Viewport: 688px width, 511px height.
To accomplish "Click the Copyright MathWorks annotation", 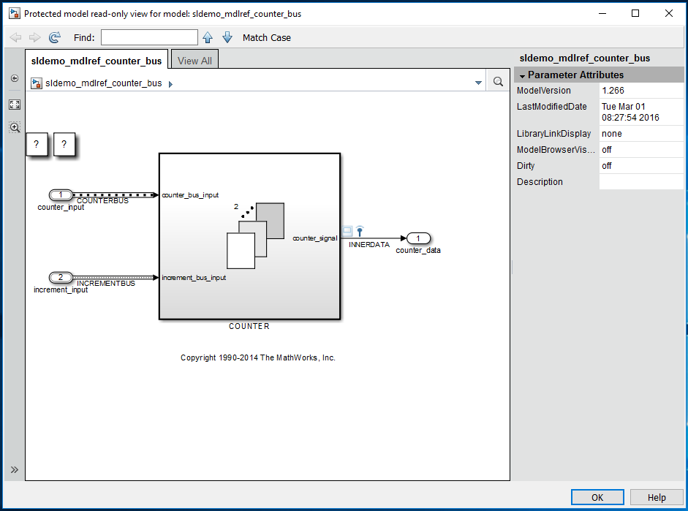I will click(258, 357).
